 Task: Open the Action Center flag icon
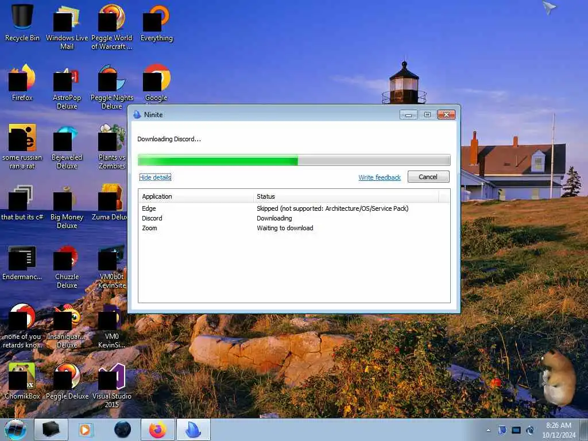(x=502, y=430)
